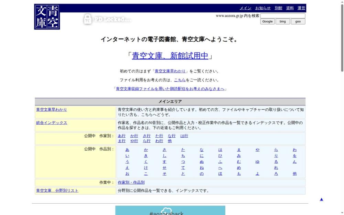The width and height of the screenshot is (344, 215).
Task: Follow the こちら file usage link
Action: tap(180, 80)
